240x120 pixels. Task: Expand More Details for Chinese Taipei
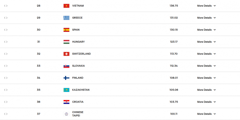click(x=206, y=114)
